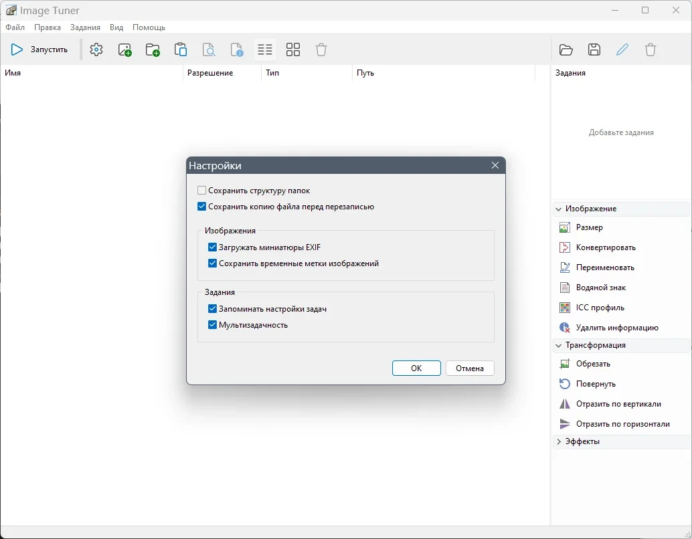This screenshot has width=692, height=539.
Task: Confirm settings with the OK button
Action: (x=416, y=368)
